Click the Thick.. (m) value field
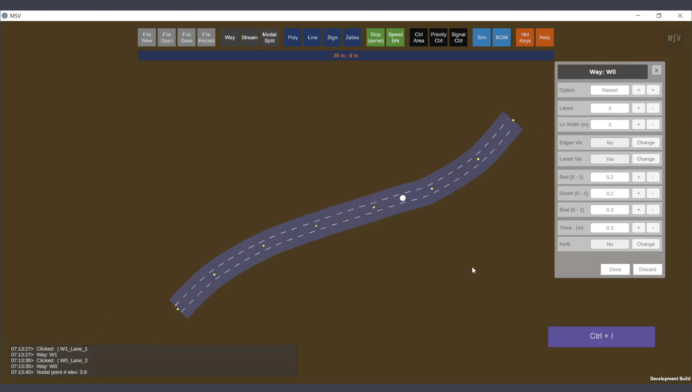 tap(609, 228)
